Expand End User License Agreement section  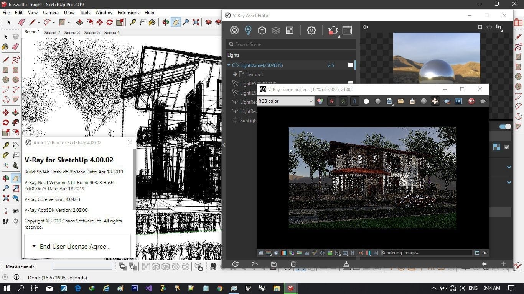[x=77, y=246]
